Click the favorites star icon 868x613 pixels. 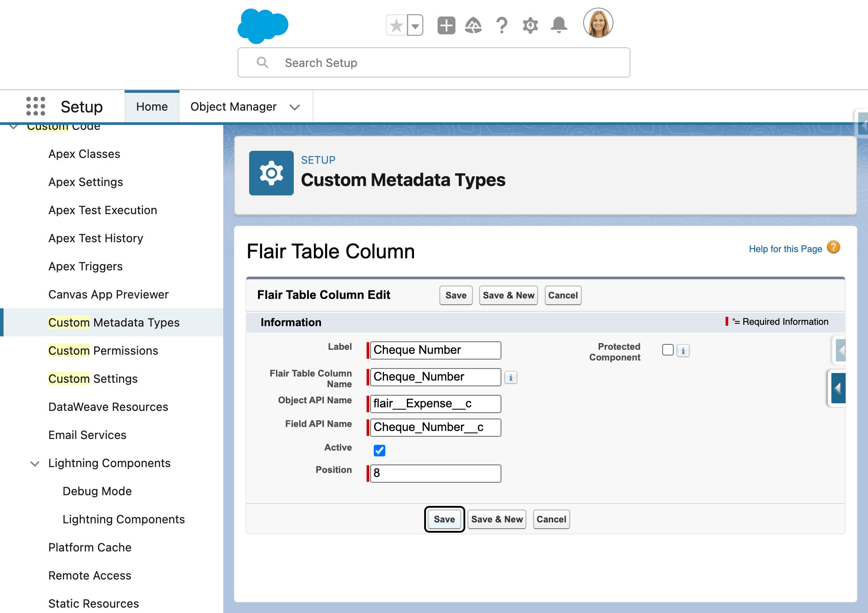(396, 25)
